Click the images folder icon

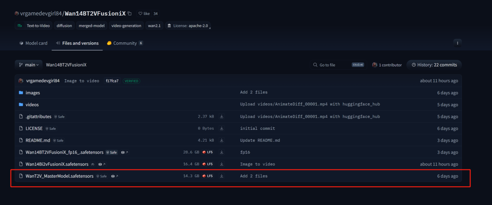[21, 92]
